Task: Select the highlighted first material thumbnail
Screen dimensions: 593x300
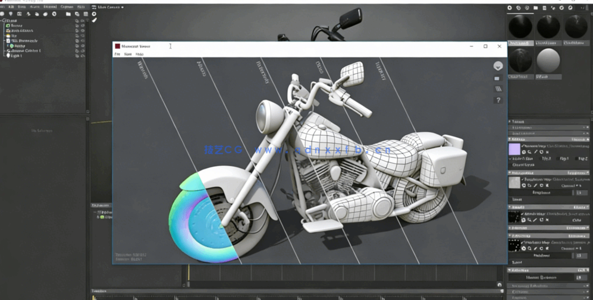Action: [x=520, y=27]
